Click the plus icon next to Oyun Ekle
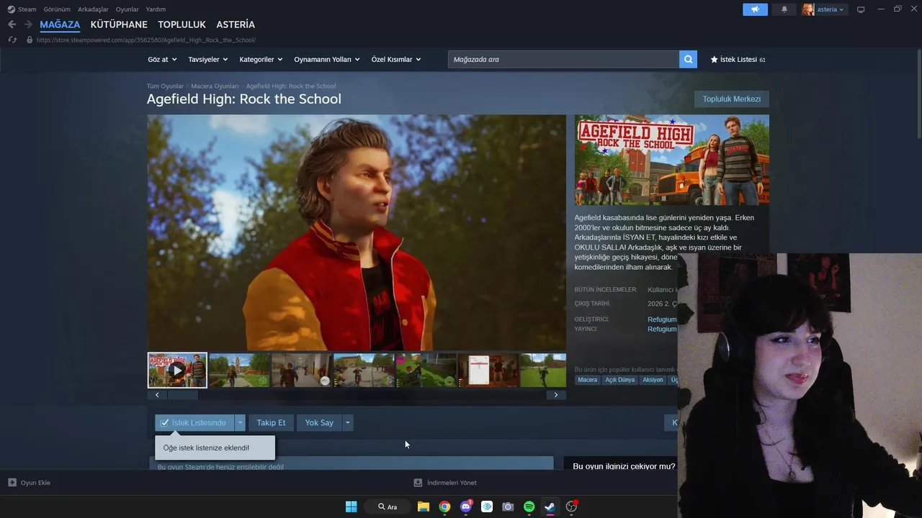922x518 pixels. [12, 483]
